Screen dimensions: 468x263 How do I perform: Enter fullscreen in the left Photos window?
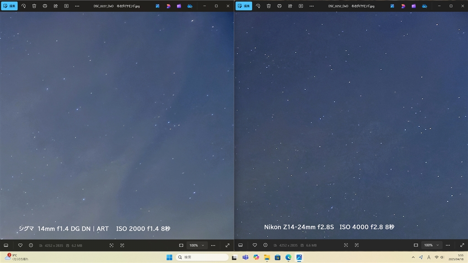click(x=228, y=245)
